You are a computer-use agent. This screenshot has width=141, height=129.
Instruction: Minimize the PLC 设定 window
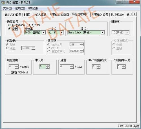(120, 2)
